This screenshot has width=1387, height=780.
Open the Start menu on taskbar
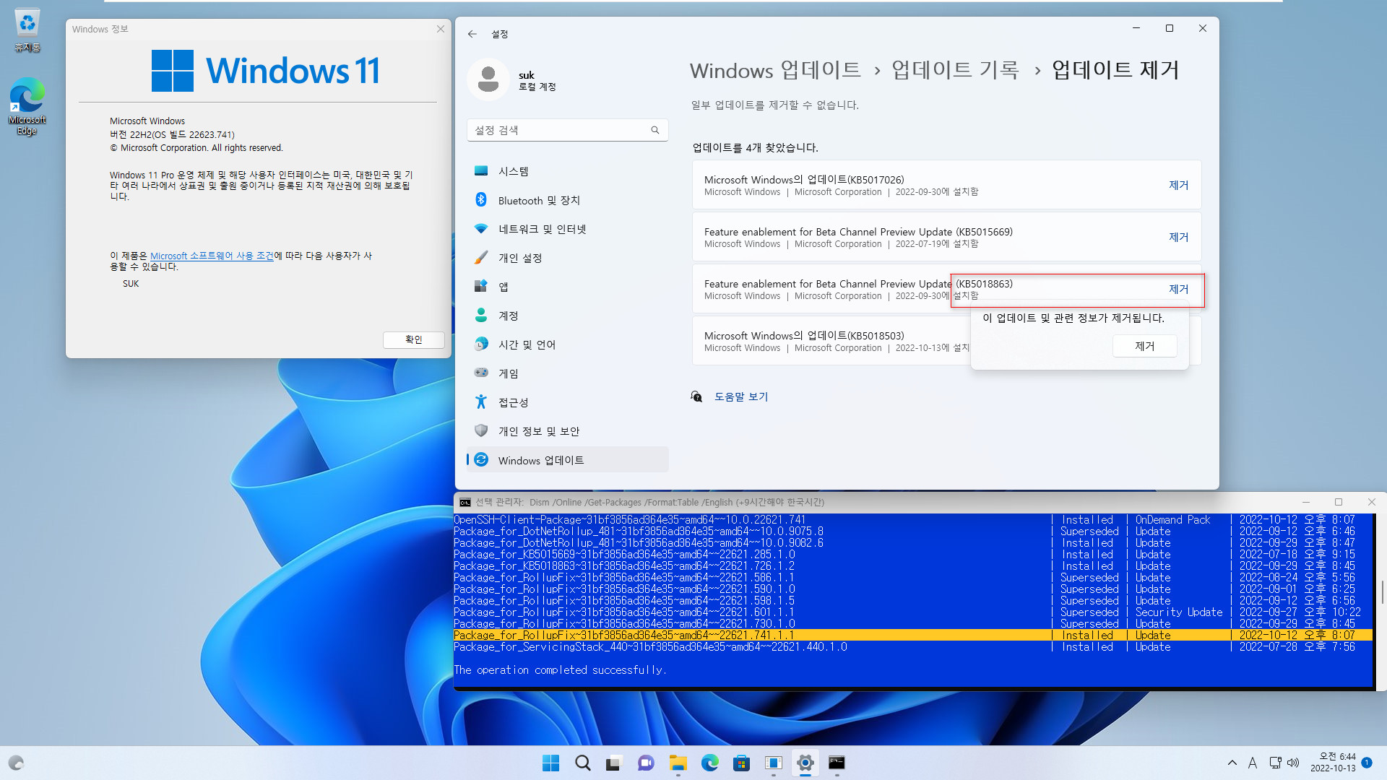550,763
